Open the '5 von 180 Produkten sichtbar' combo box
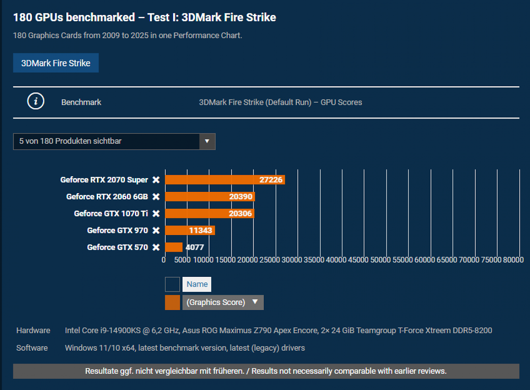 [x=114, y=141]
